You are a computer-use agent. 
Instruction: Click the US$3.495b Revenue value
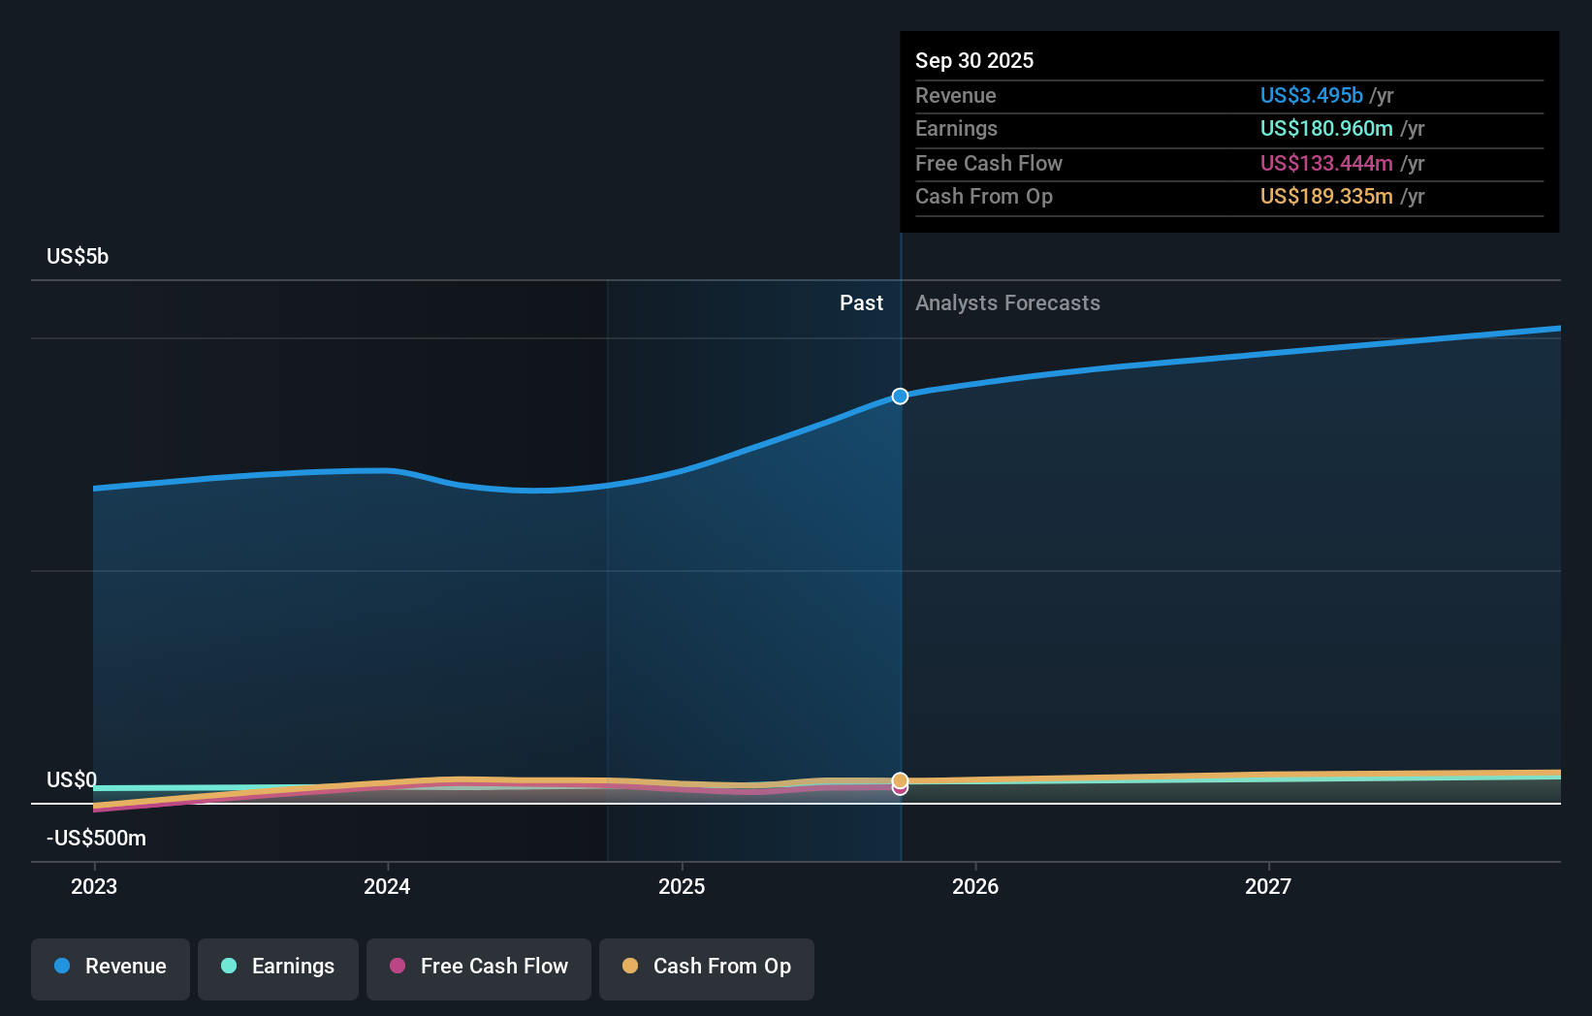(1311, 96)
